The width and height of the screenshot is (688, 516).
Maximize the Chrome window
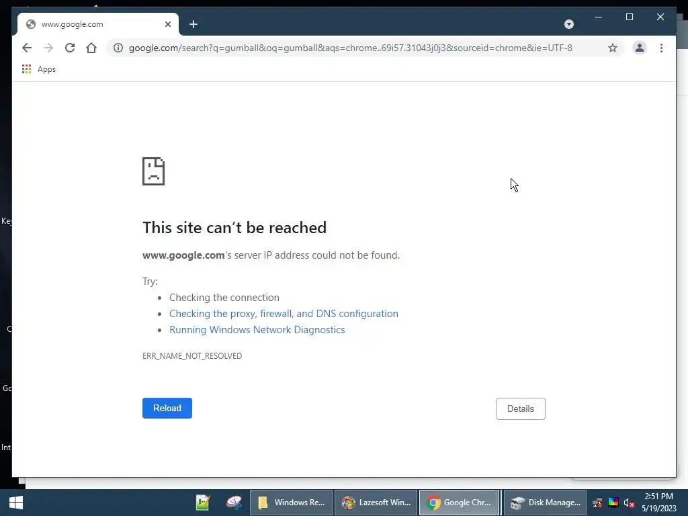click(x=629, y=17)
